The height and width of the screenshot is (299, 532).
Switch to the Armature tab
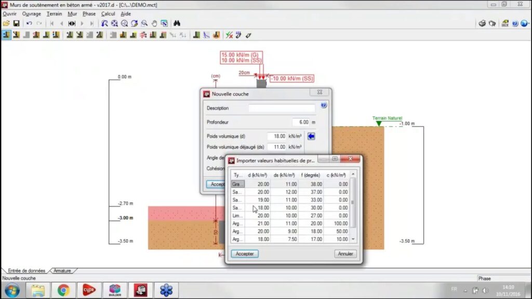coord(62,270)
